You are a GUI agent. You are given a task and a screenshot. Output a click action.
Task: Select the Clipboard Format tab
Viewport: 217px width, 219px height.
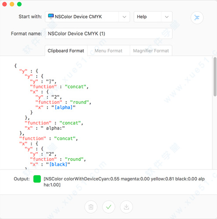(66, 51)
